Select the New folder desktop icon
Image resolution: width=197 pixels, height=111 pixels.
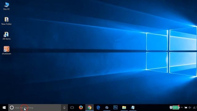tap(6, 21)
